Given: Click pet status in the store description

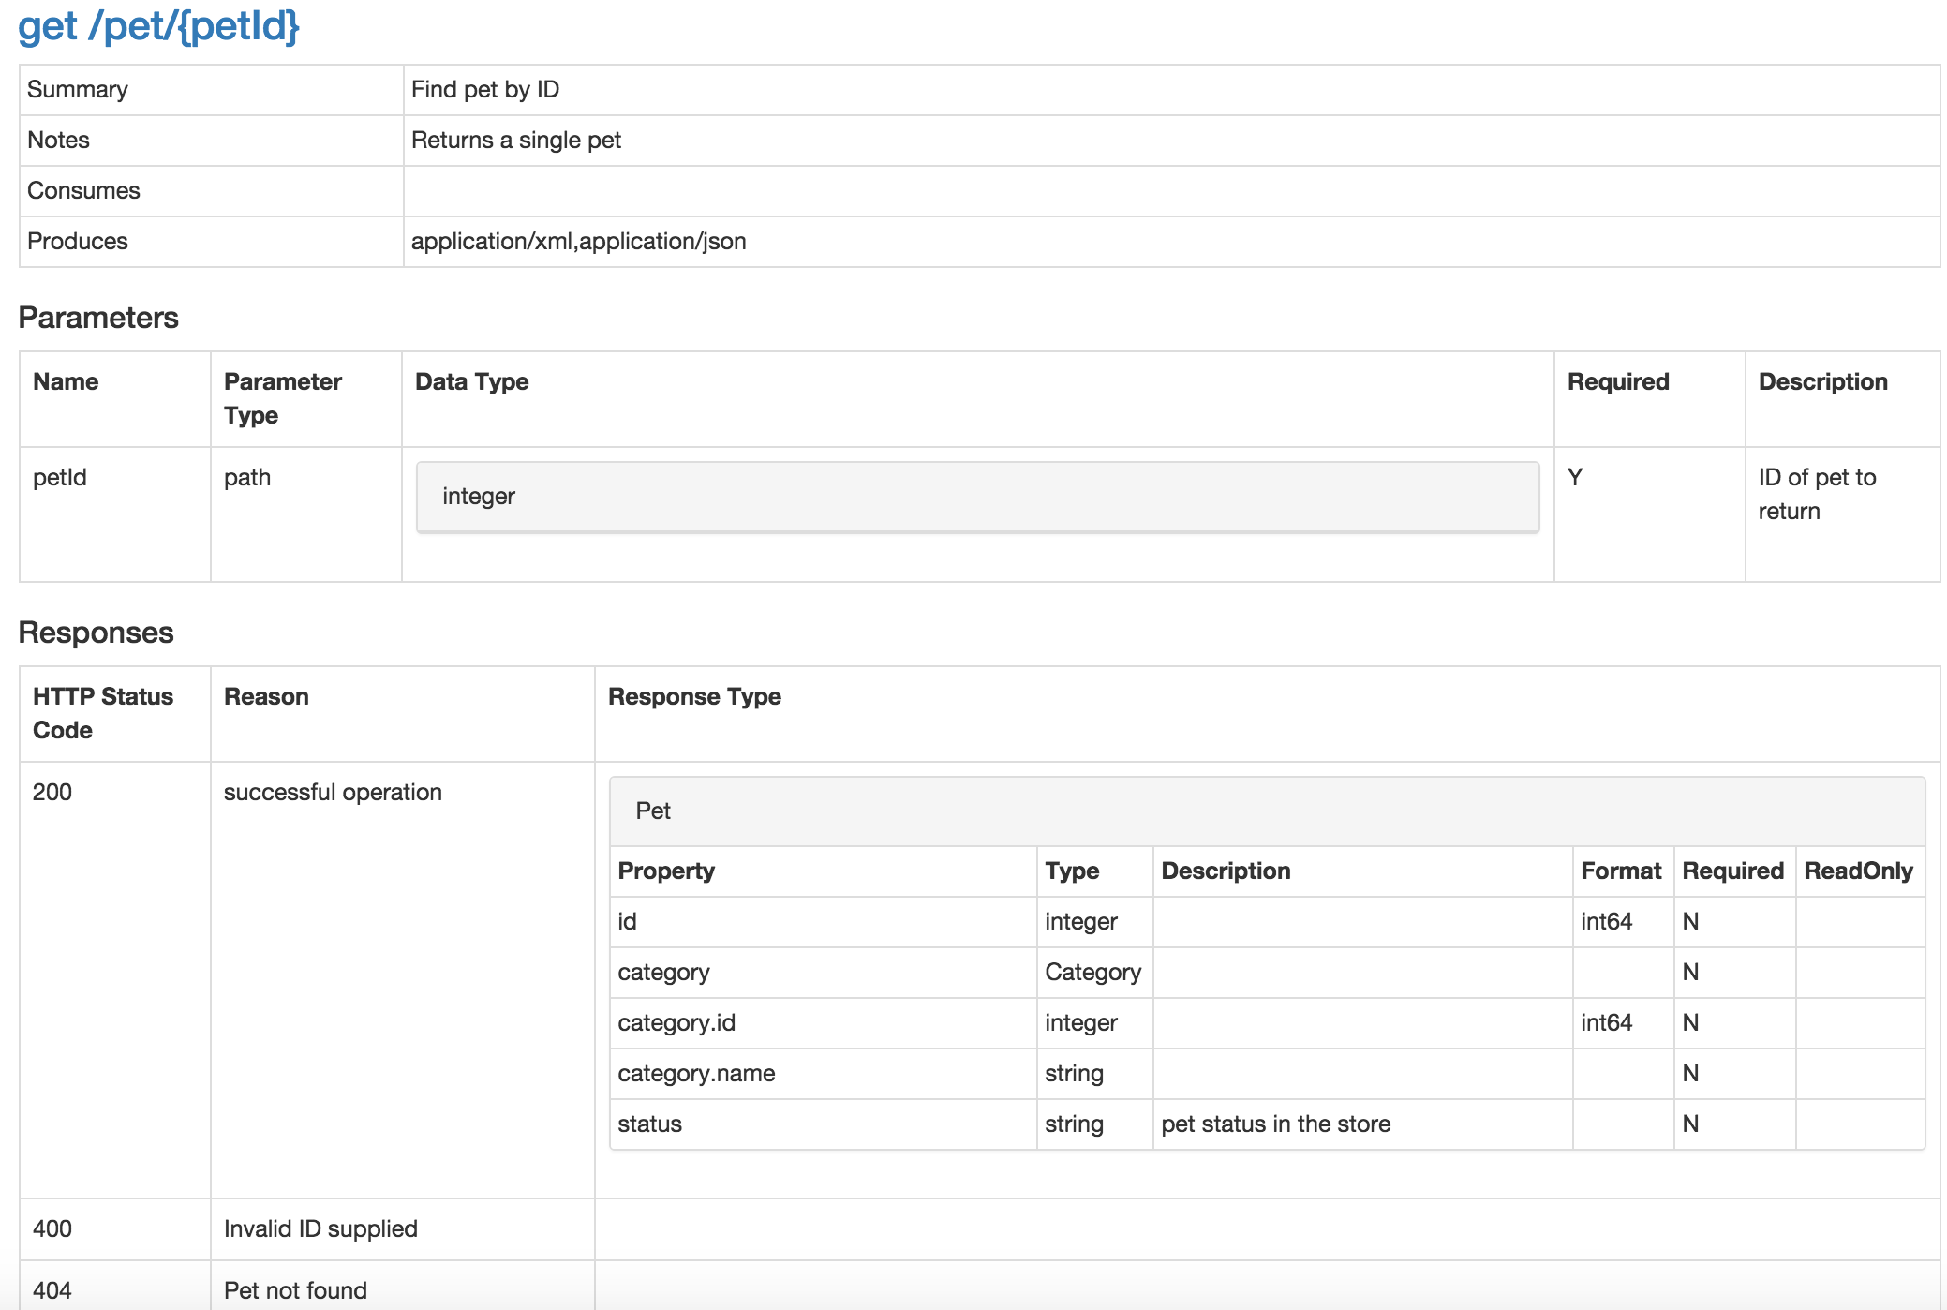Looking at the screenshot, I should (1275, 1124).
